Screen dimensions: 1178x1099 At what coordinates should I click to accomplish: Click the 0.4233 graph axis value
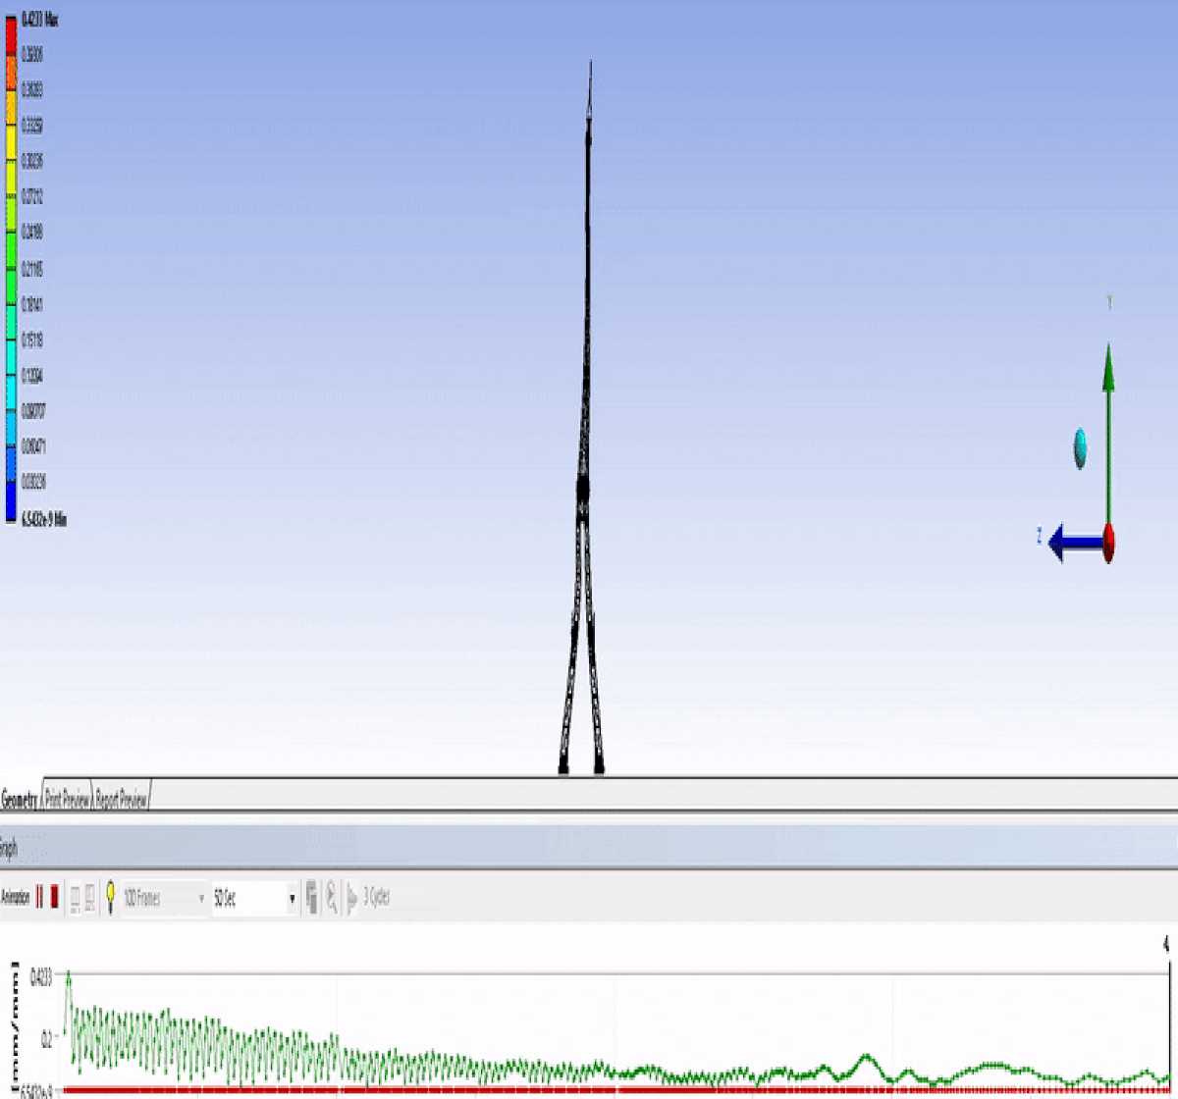[x=42, y=976]
